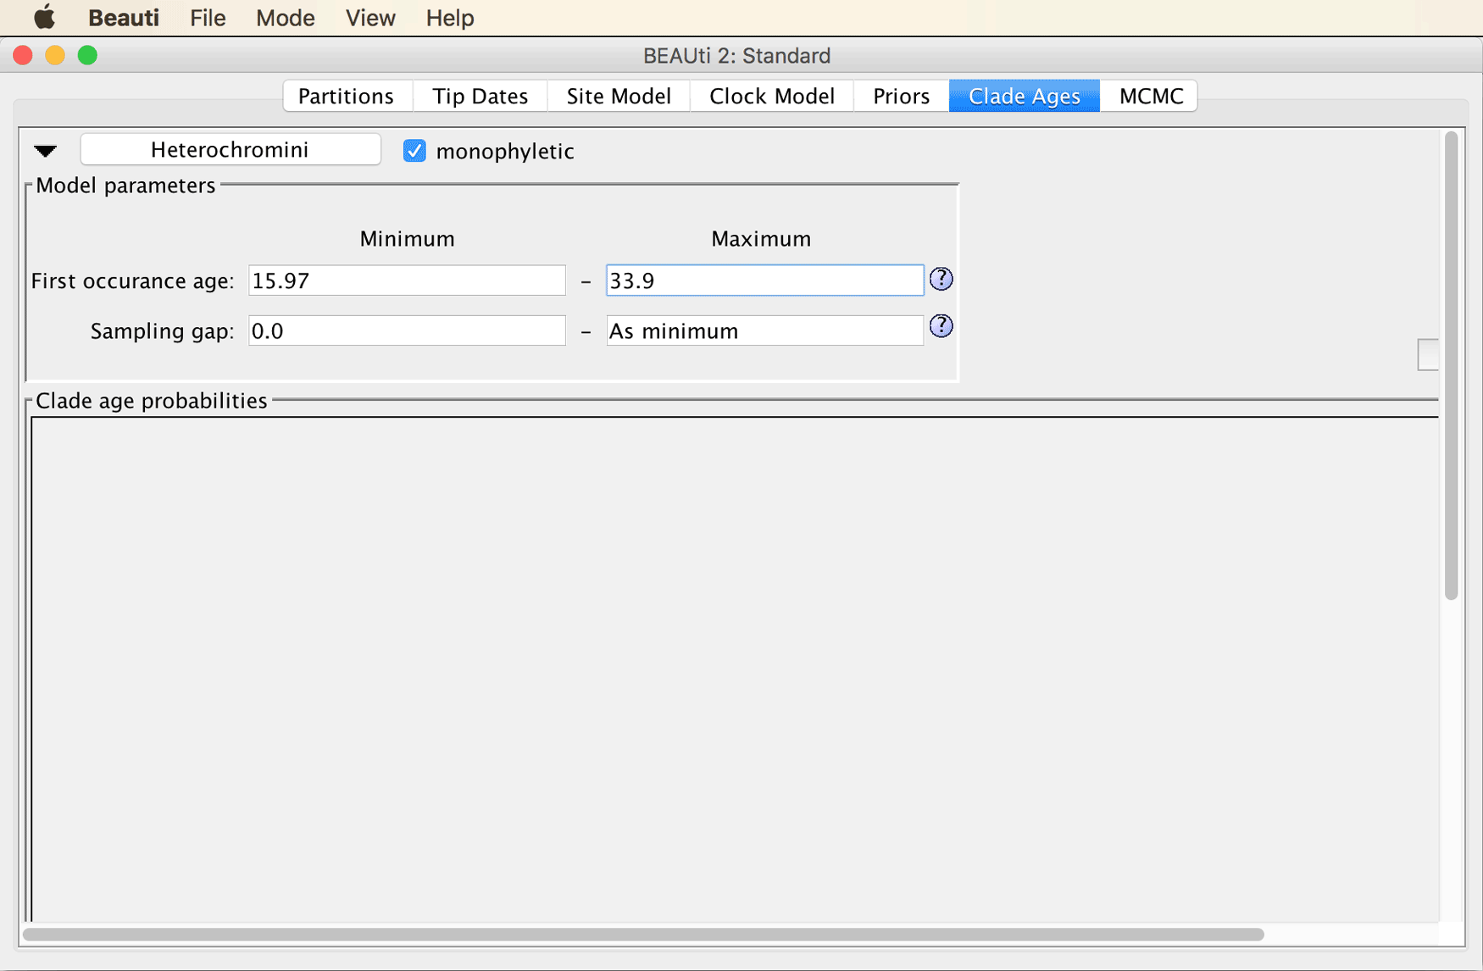Switch to the MCMC tab
Viewport: 1483px width, 971px height.
(1150, 96)
